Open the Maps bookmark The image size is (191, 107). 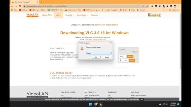[x=132, y=10]
